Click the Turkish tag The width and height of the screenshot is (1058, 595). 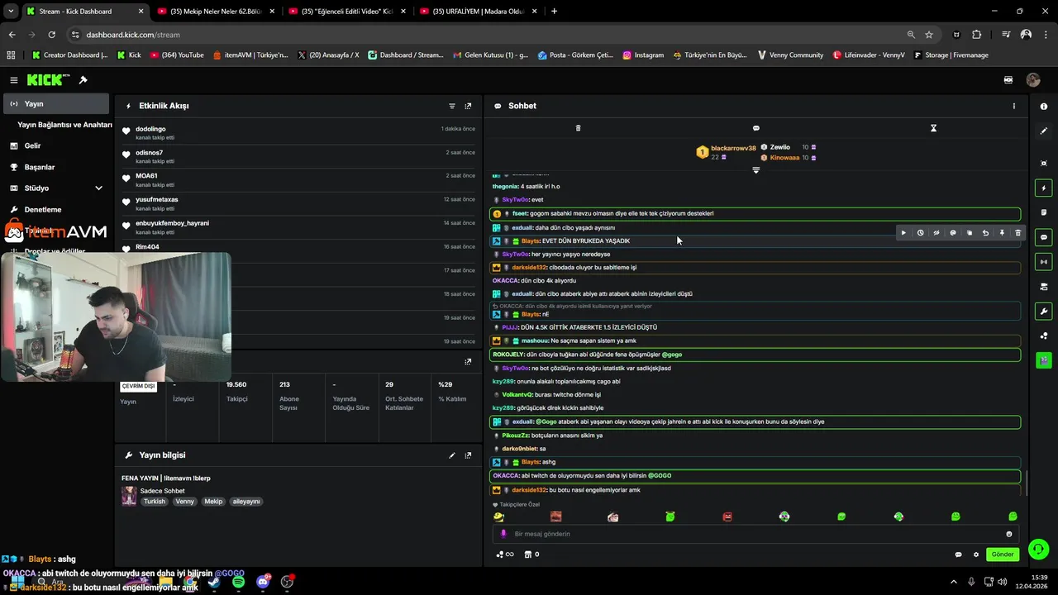[155, 502]
